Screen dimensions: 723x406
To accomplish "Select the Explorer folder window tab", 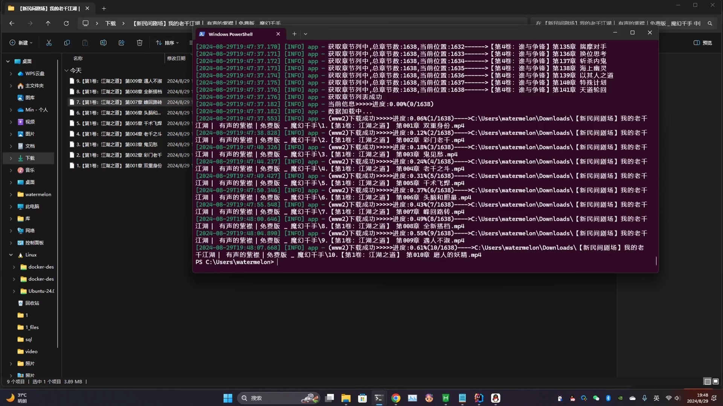I will tap(49, 8).
